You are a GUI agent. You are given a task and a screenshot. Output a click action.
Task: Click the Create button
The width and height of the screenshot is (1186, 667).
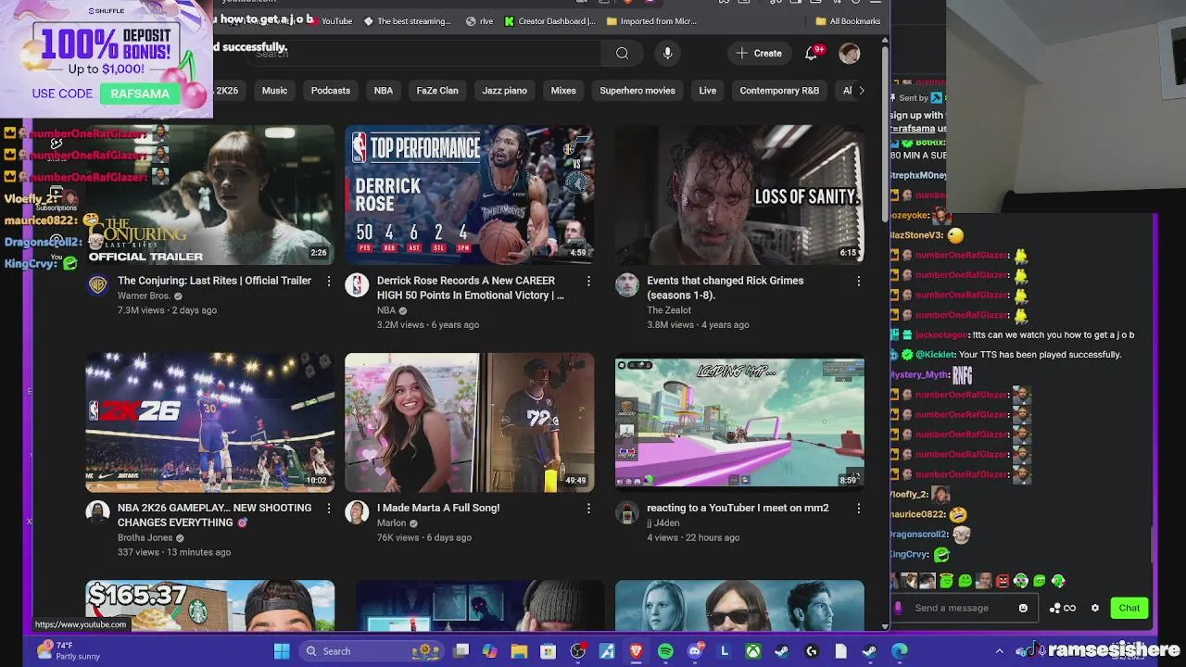pos(759,54)
